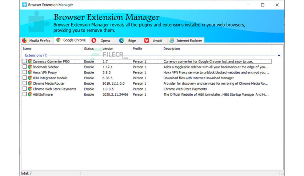Viewport: 304px width, 176px height.
Task: Click version 1.0.0.5 of Web Store Payments
Action: [x=108, y=89]
